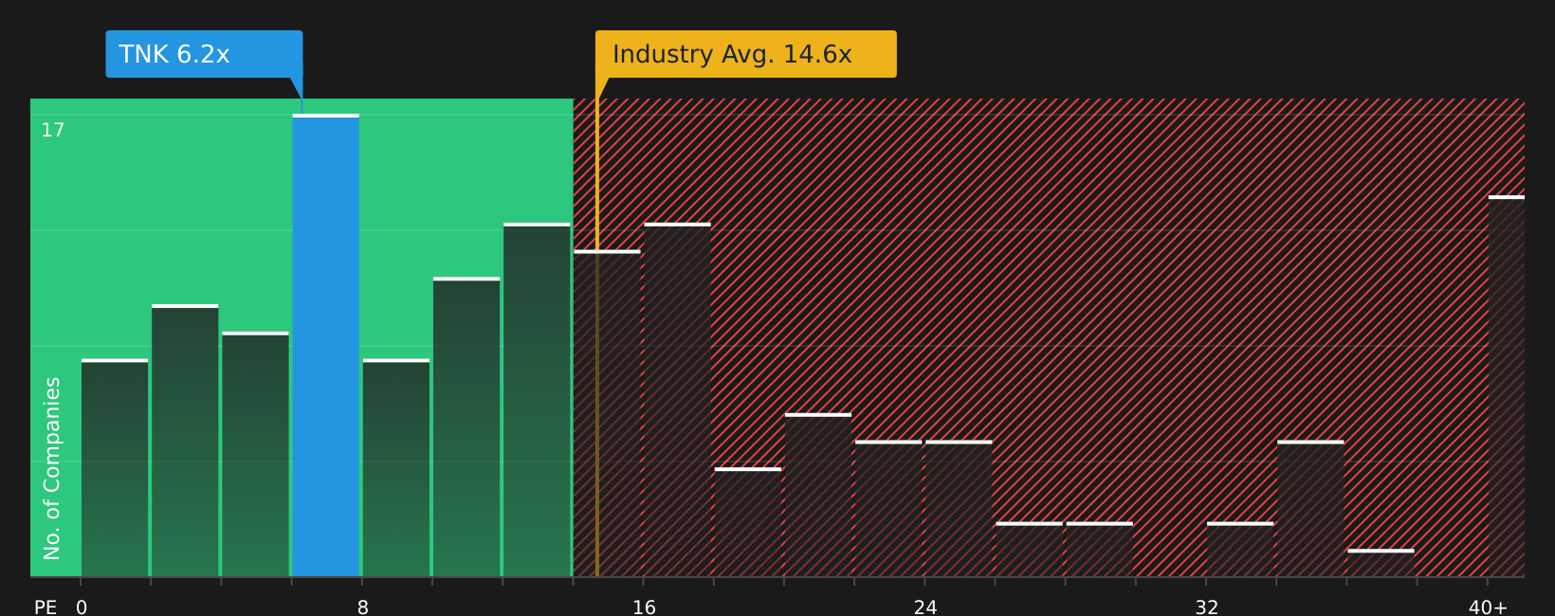Click the x-axis label 16

644,607
